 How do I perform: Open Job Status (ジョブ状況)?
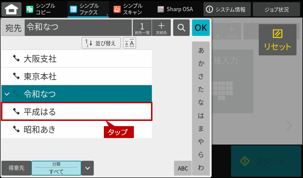(x=276, y=9)
